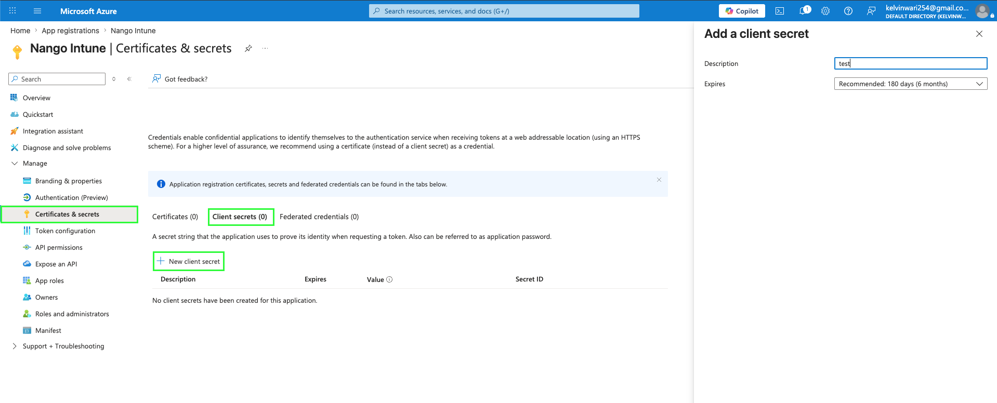Switch to the Certificates (0) tab
This screenshot has width=997, height=403.
coord(175,217)
